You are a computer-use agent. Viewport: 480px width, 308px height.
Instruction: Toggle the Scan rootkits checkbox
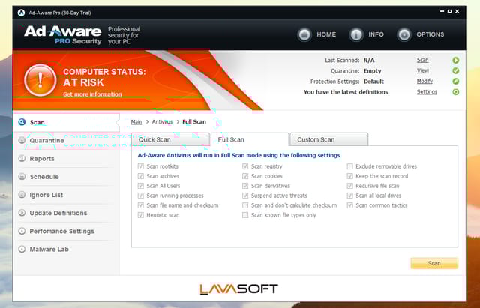tap(141, 166)
